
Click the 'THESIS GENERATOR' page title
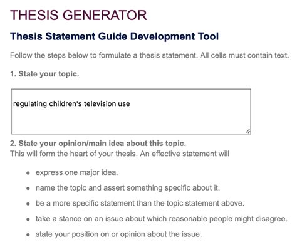coord(78,15)
